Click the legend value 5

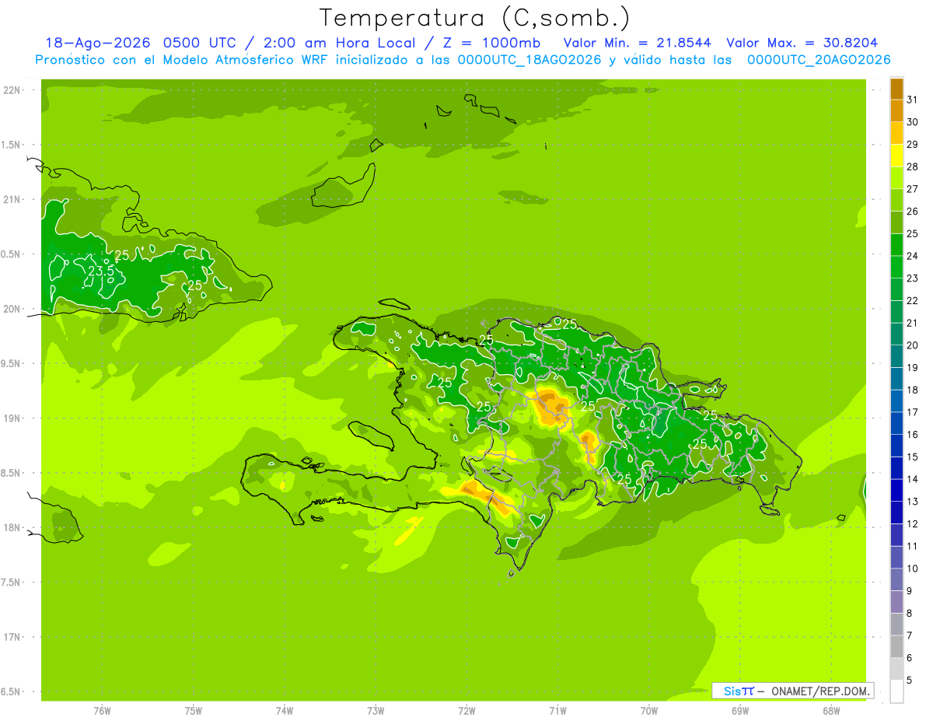(x=910, y=681)
